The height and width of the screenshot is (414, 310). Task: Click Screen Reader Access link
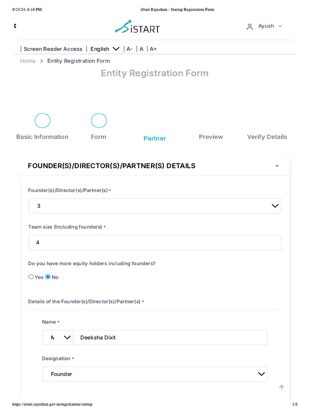coord(53,49)
